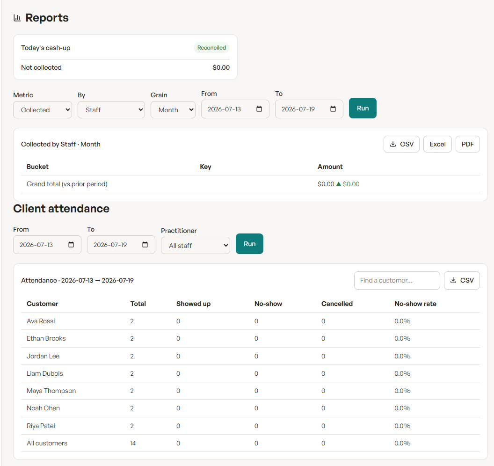Viewport: 494px width, 466px height.
Task: Open the Metric dropdown showing Collected
Action: pyautogui.click(x=43, y=110)
